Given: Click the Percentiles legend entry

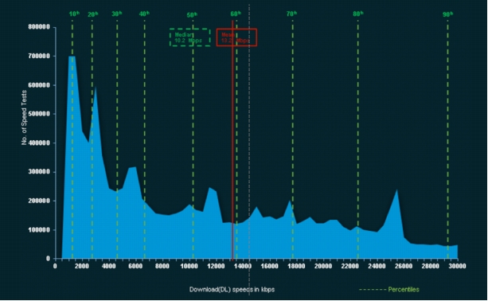Looking at the screenshot, I should click(x=389, y=290).
